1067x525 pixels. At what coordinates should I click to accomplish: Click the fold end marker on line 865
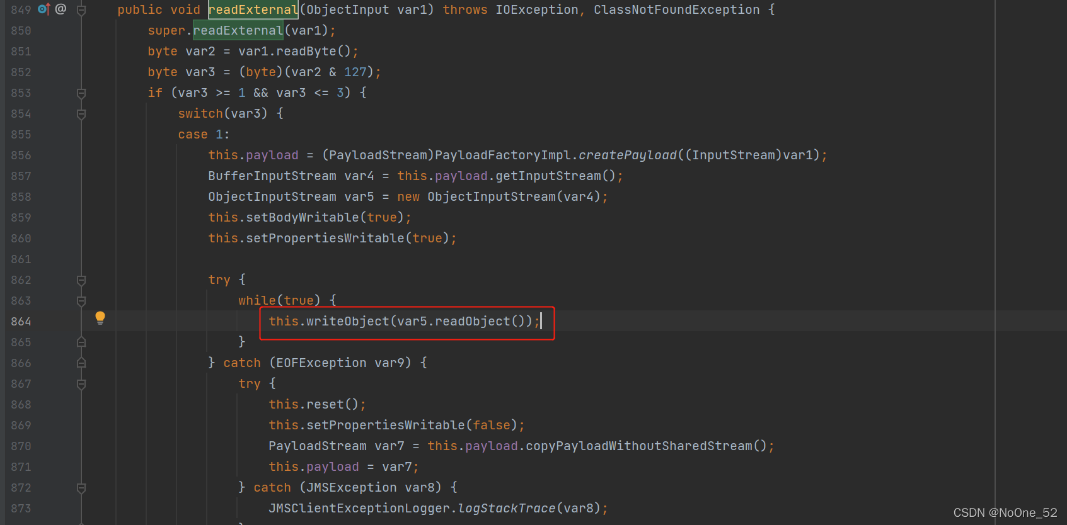(x=81, y=342)
